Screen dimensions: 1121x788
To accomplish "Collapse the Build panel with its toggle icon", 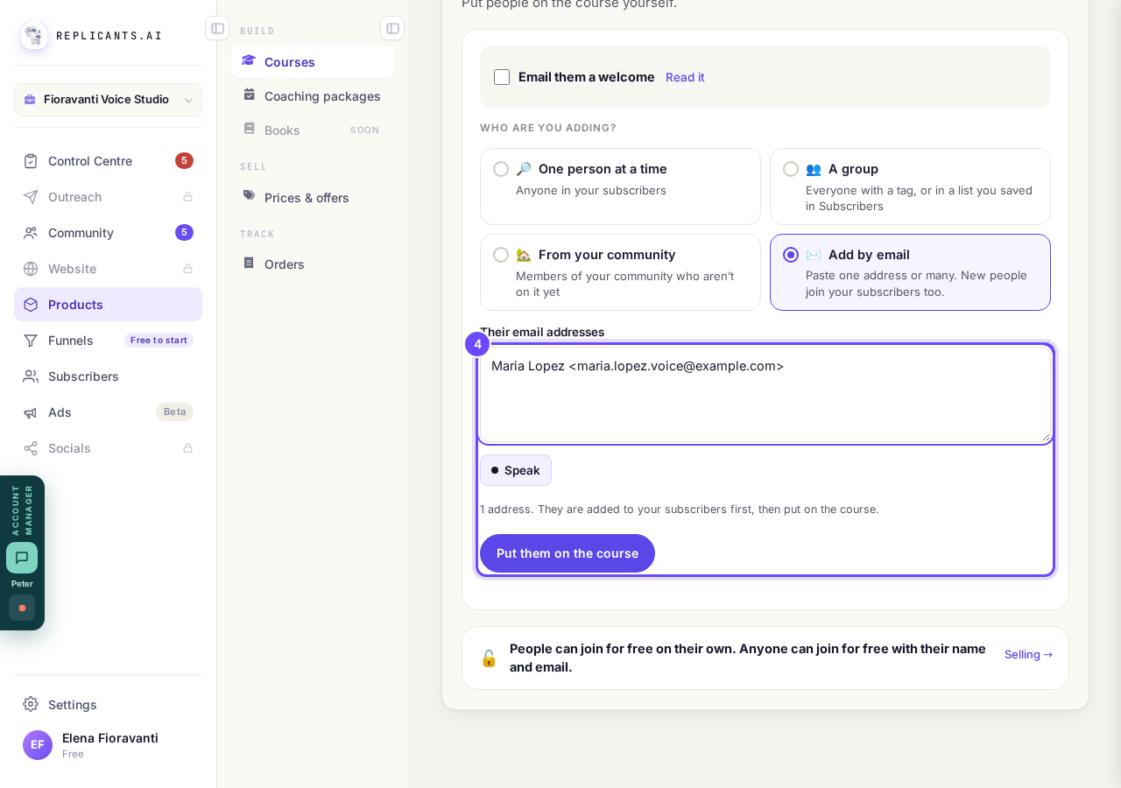I will point(392,28).
